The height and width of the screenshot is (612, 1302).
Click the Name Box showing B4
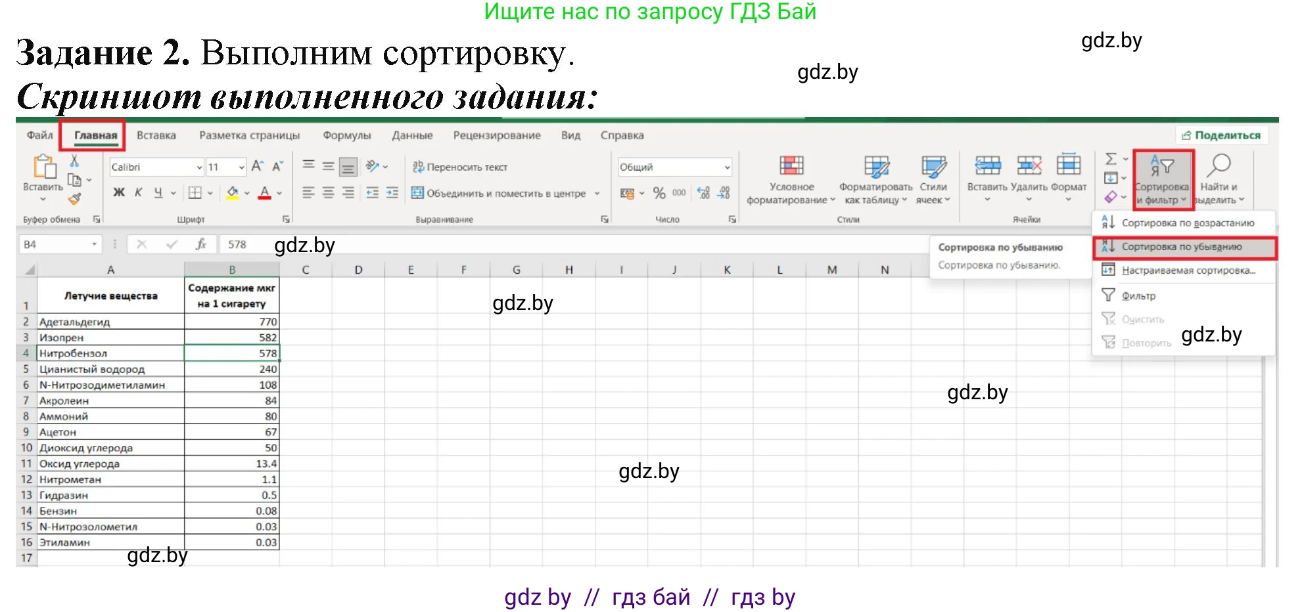56,244
